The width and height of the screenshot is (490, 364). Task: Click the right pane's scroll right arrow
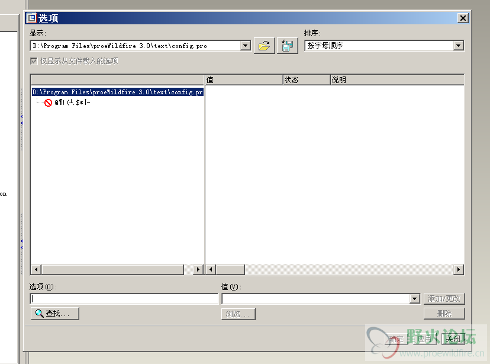459,270
